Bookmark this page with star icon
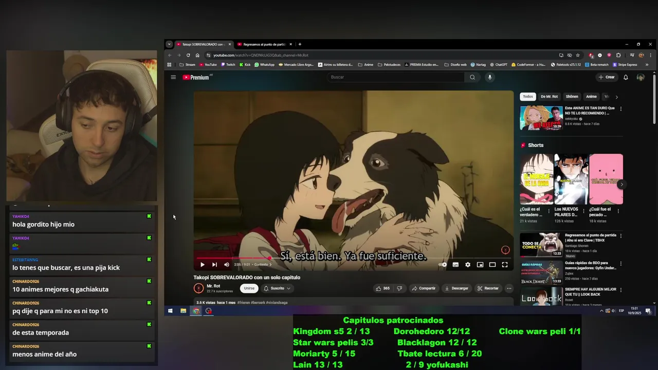658x370 pixels. coord(578,55)
